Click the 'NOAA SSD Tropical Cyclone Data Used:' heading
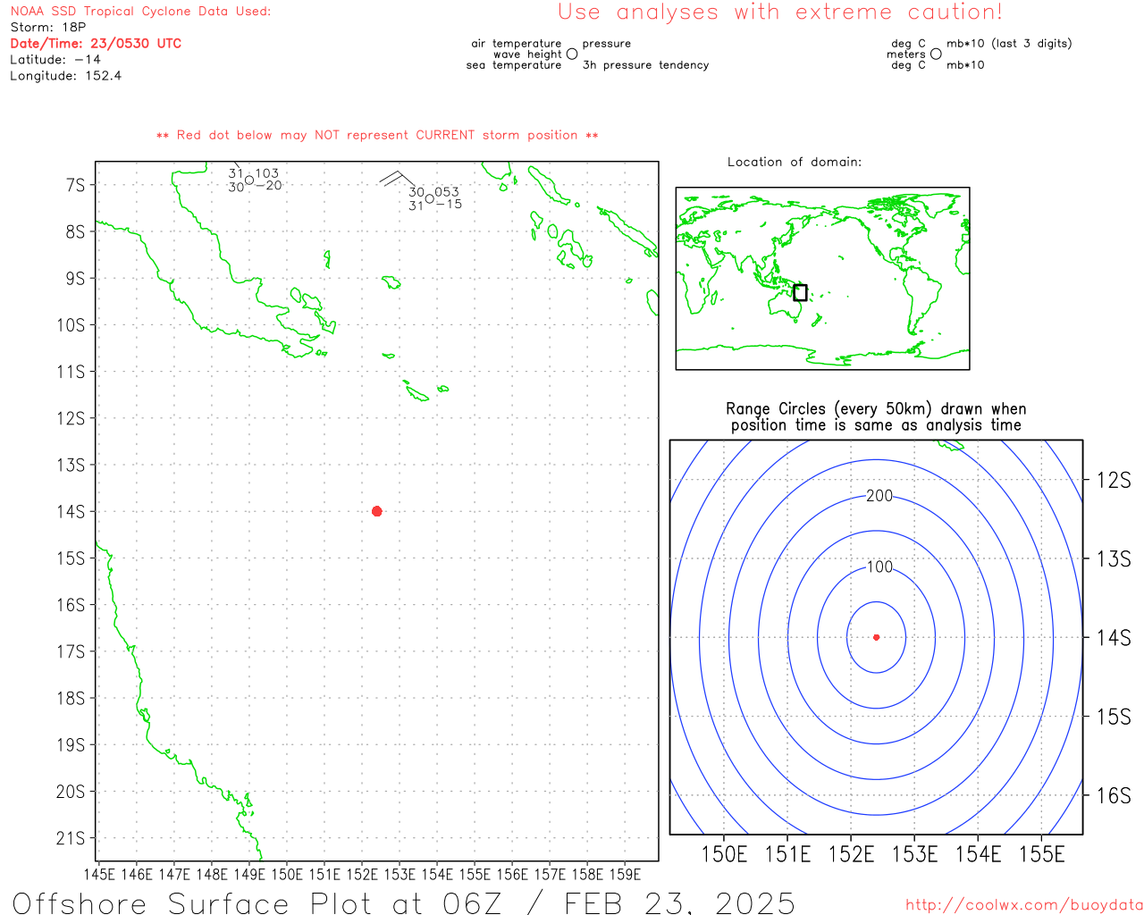This screenshot has height=915, width=1144. [140, 12]
